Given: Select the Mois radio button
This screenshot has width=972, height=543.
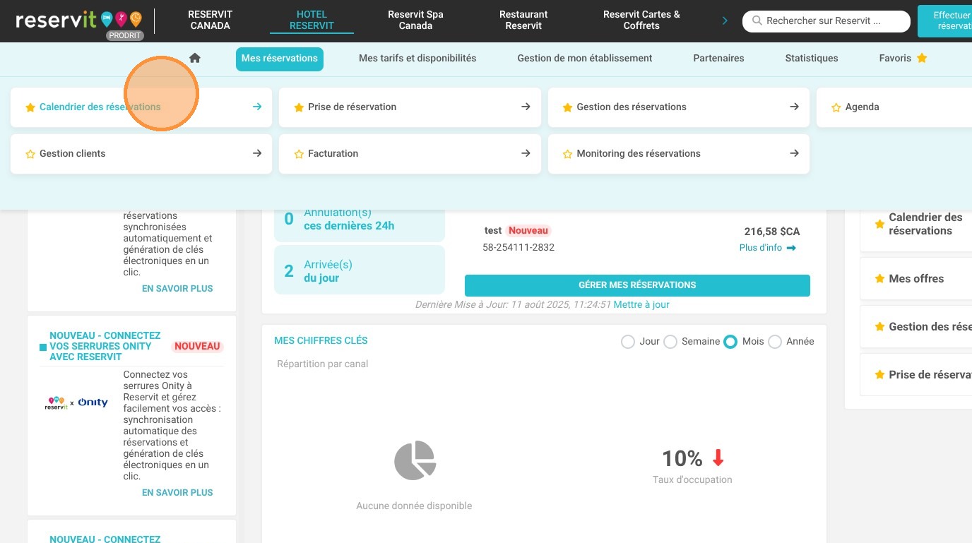Looking at the screenshot, I should [730, 342].
